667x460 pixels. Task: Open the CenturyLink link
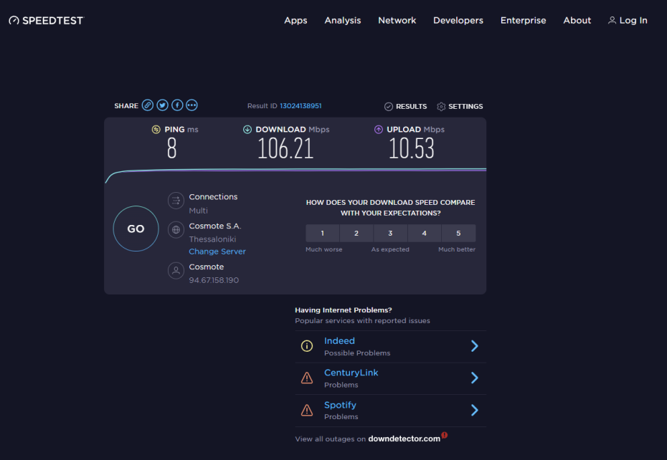tap(351, 373)
